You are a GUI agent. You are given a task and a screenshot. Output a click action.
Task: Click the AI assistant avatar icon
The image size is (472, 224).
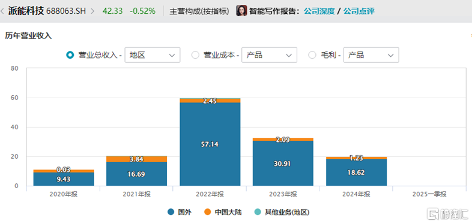(x=241, y=11)
